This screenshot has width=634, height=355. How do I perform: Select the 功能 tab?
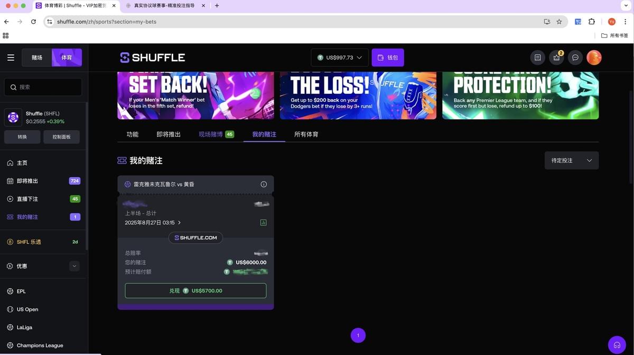pyautogui.click(x=133, y=135)
